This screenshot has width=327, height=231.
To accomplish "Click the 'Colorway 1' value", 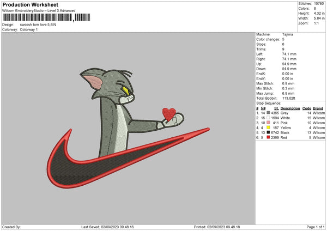I will pos(29,29).
